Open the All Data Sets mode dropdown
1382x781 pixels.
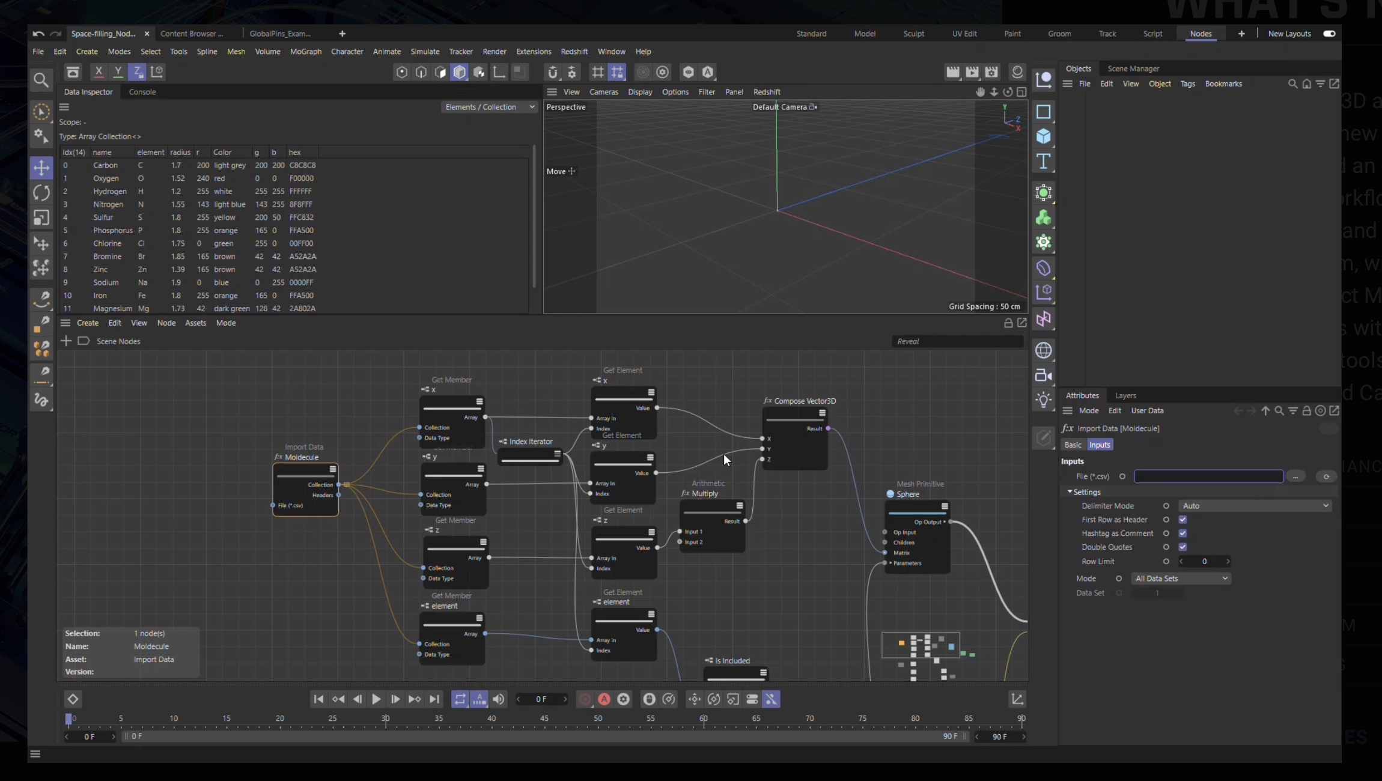1181,579
